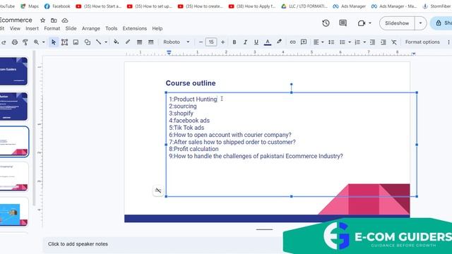Open Line and paragraph spacing

point(331,42)
